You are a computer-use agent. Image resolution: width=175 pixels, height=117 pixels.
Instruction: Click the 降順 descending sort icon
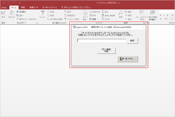[x=48, y=15]
